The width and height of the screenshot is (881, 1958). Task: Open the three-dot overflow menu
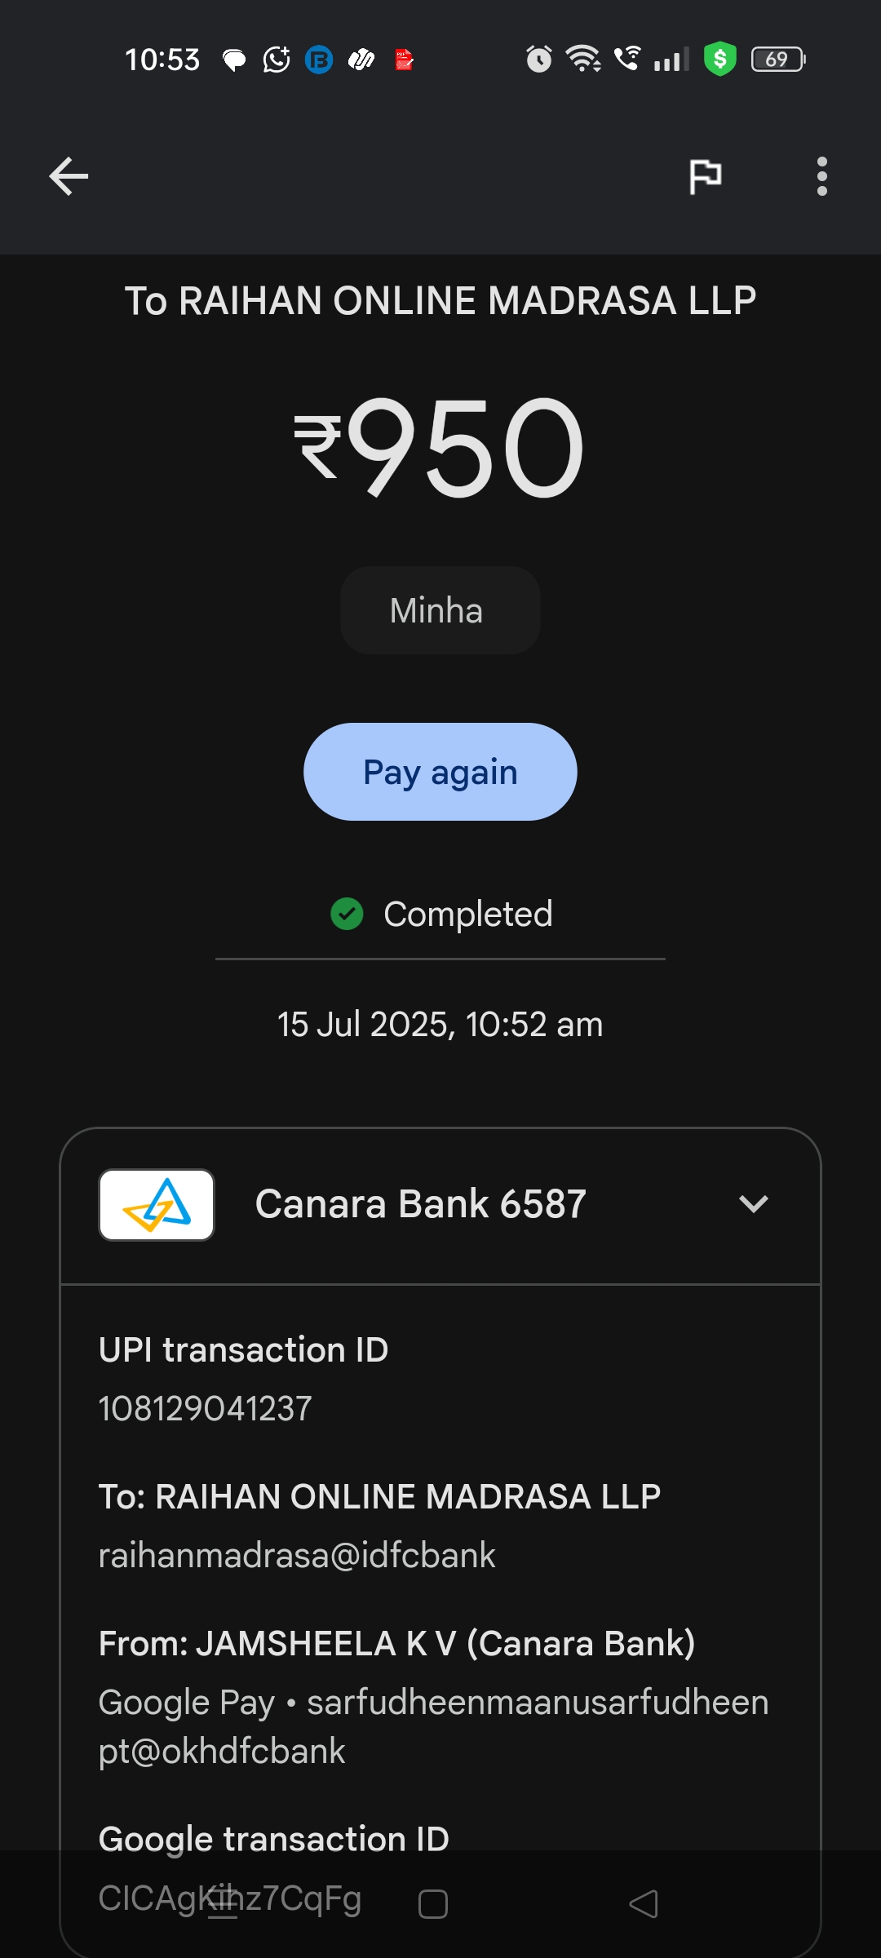pos(821,176)
